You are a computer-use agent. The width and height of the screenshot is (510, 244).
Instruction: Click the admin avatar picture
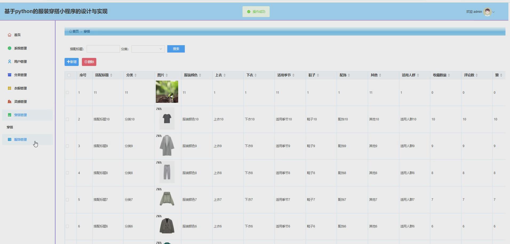[487, 12]
